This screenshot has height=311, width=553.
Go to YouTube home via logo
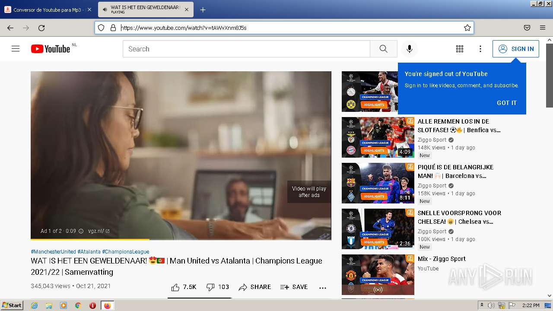[x=51, y=49]
